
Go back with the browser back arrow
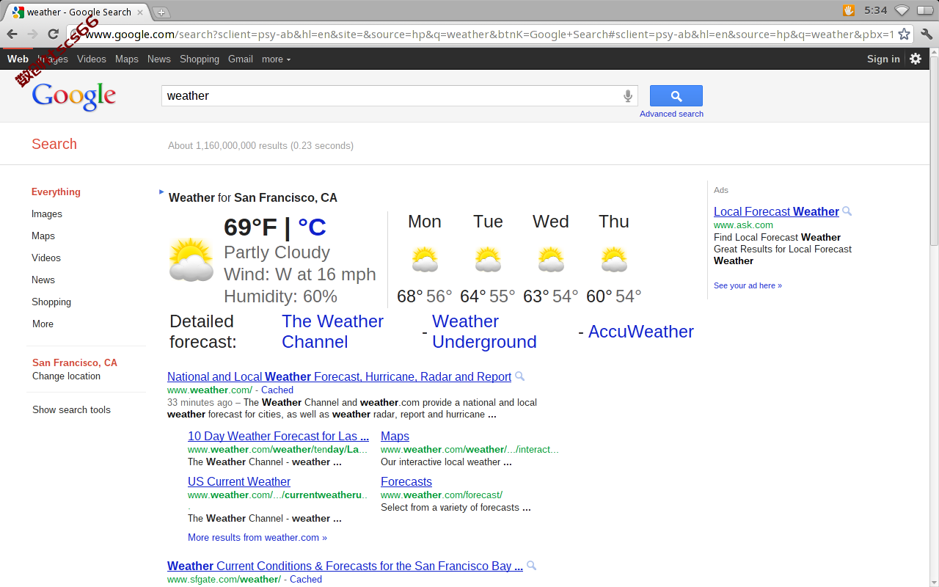(12, 34)
